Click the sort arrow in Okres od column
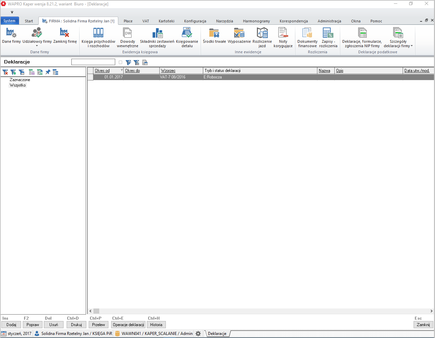Screen dimensions: 435x338 click(122, 70)
